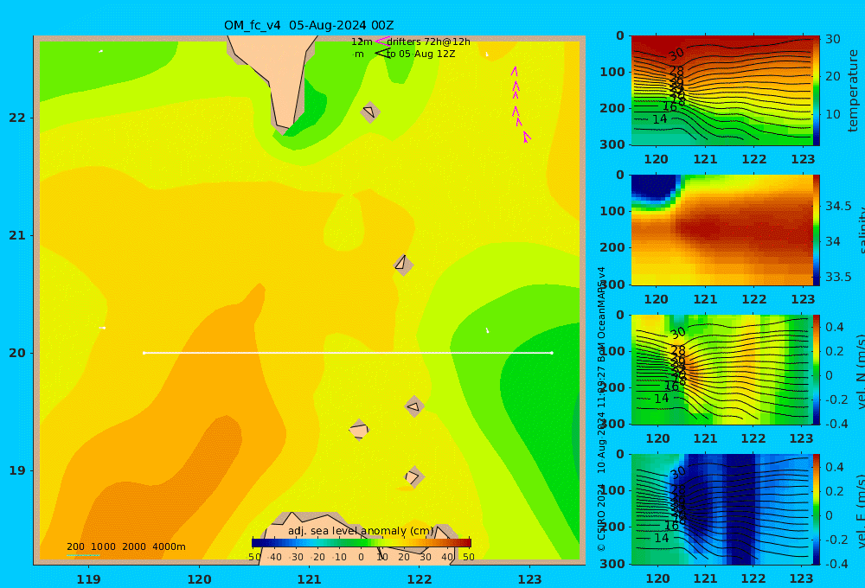
Task: Click the '0.4' tick on vel. N colorbar
Action: [x=835, y=327]
